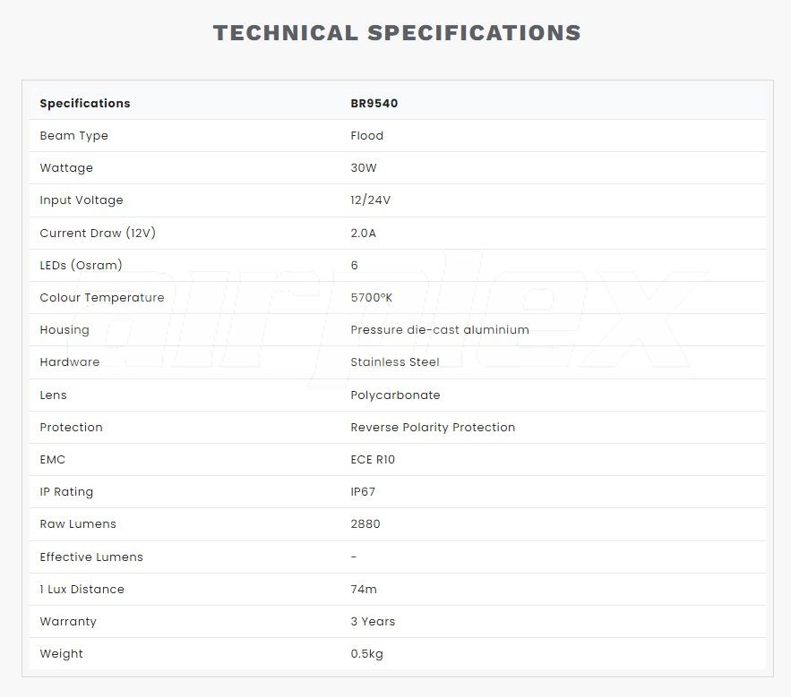791x697 pixels.
Task: Click the Stainless Steel hardware value
Action: tap(394, 362)
